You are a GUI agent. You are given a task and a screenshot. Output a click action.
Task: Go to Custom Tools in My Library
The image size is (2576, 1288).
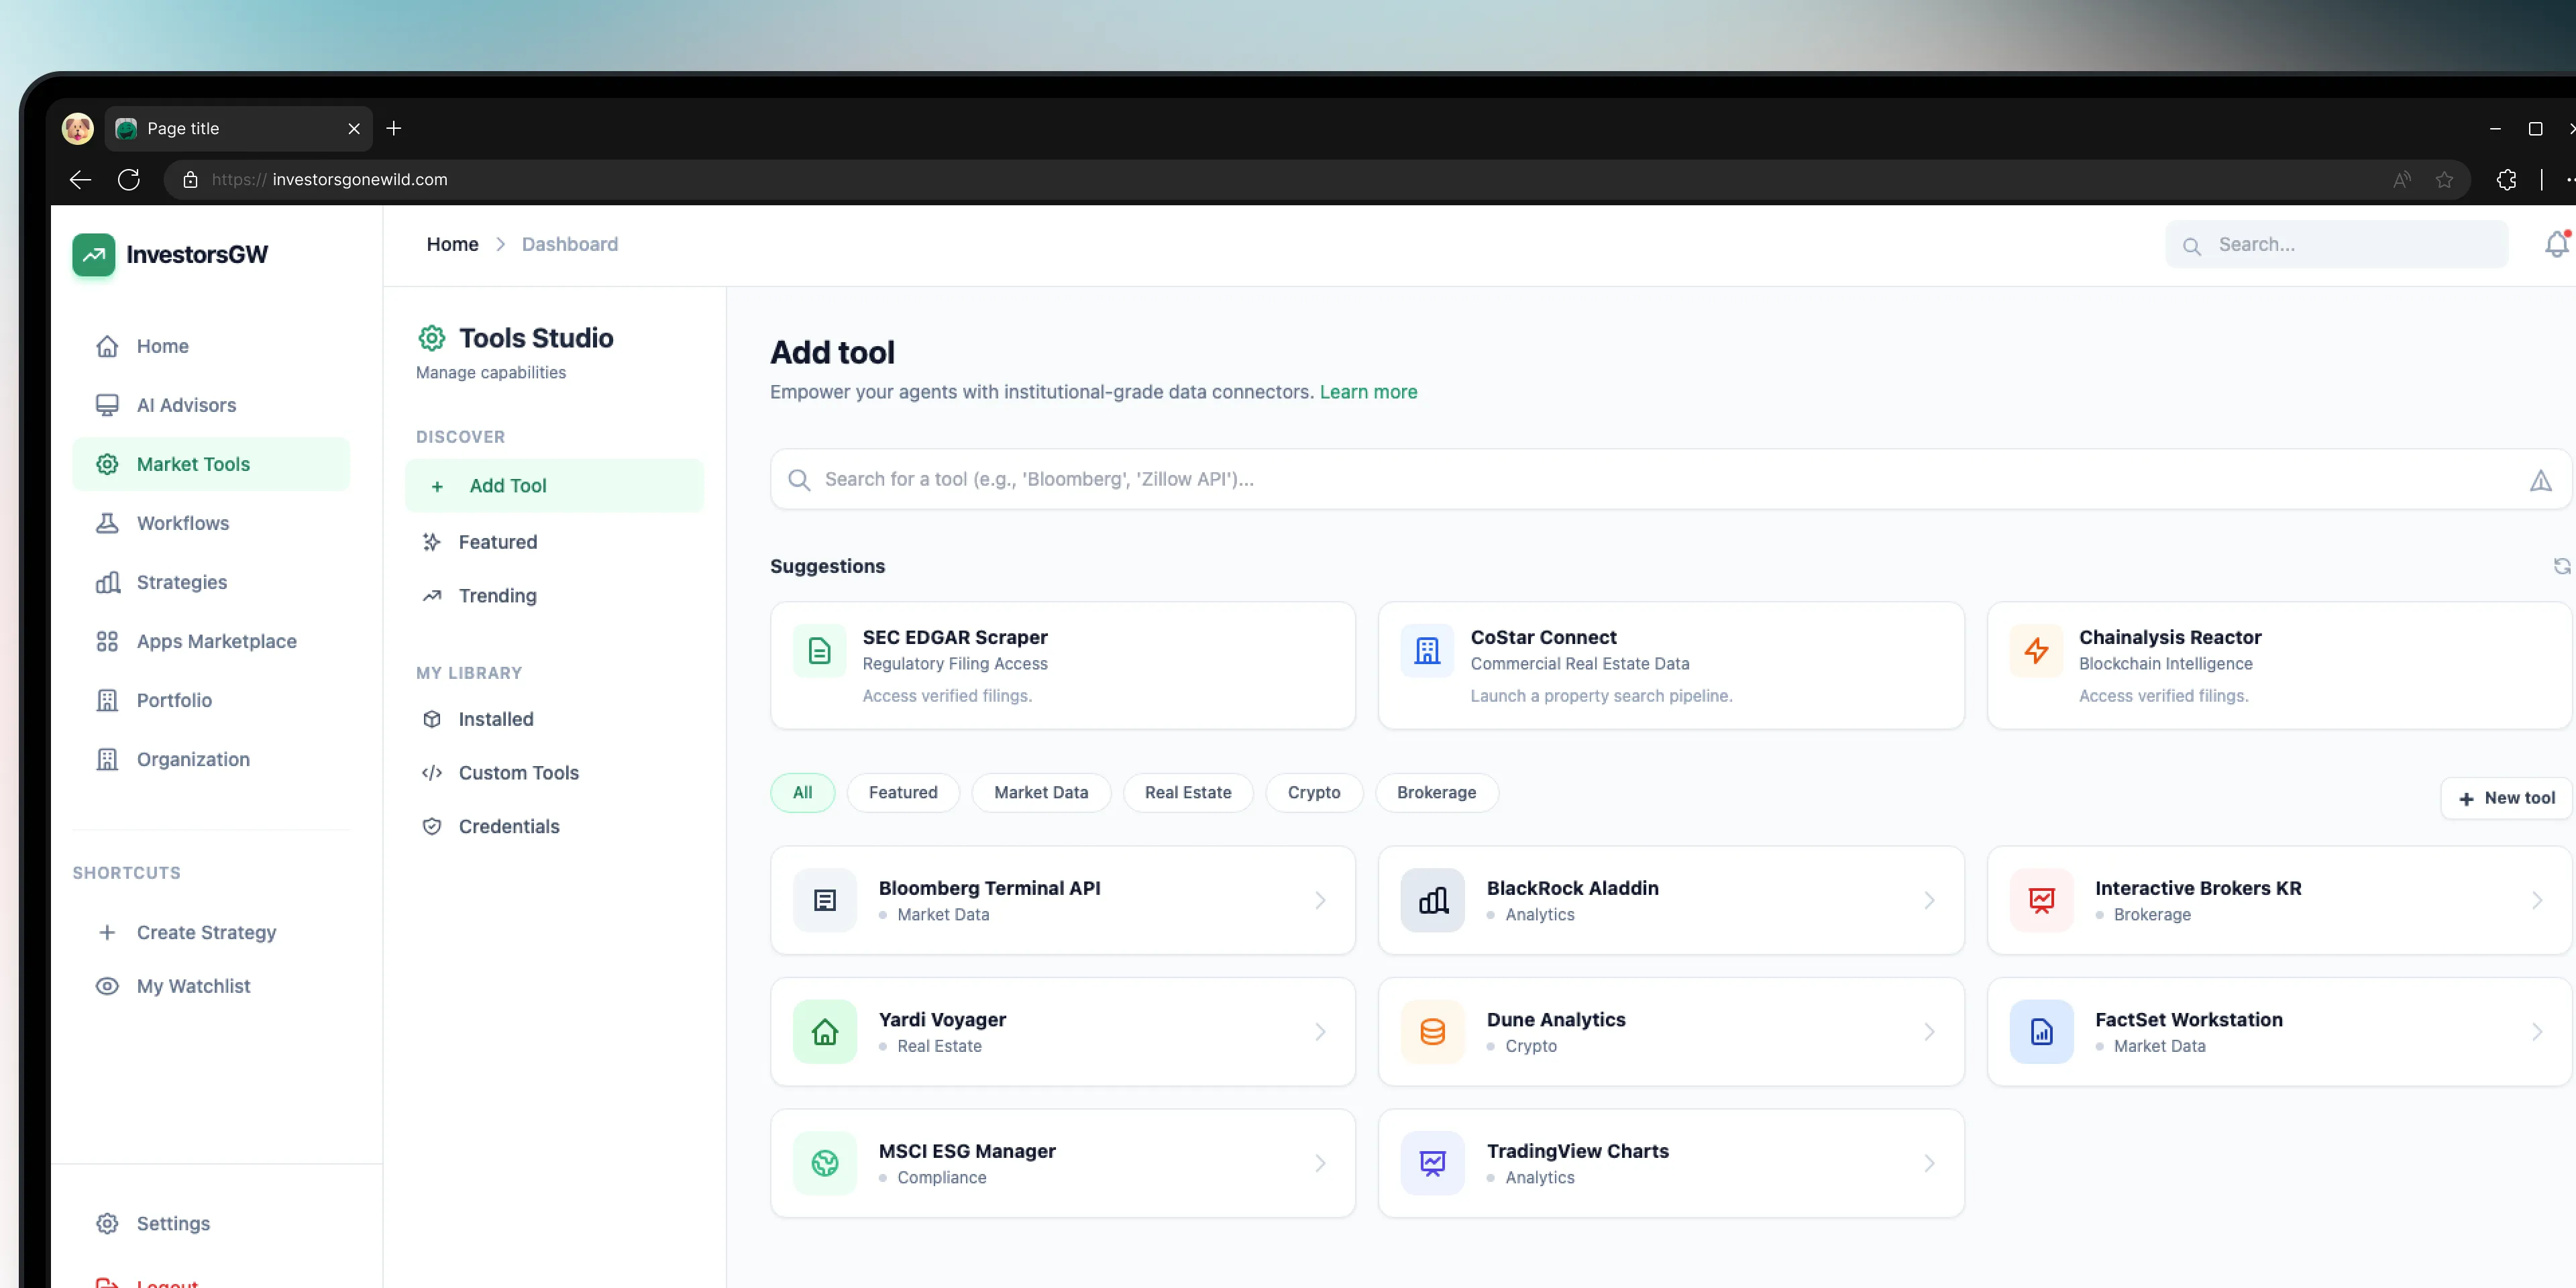tap(518, 773)
